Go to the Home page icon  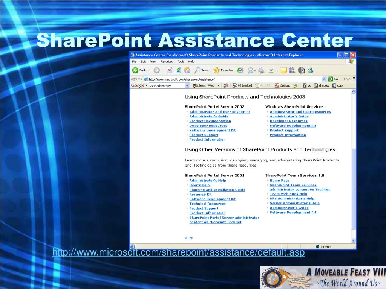[x=187, y=70]
